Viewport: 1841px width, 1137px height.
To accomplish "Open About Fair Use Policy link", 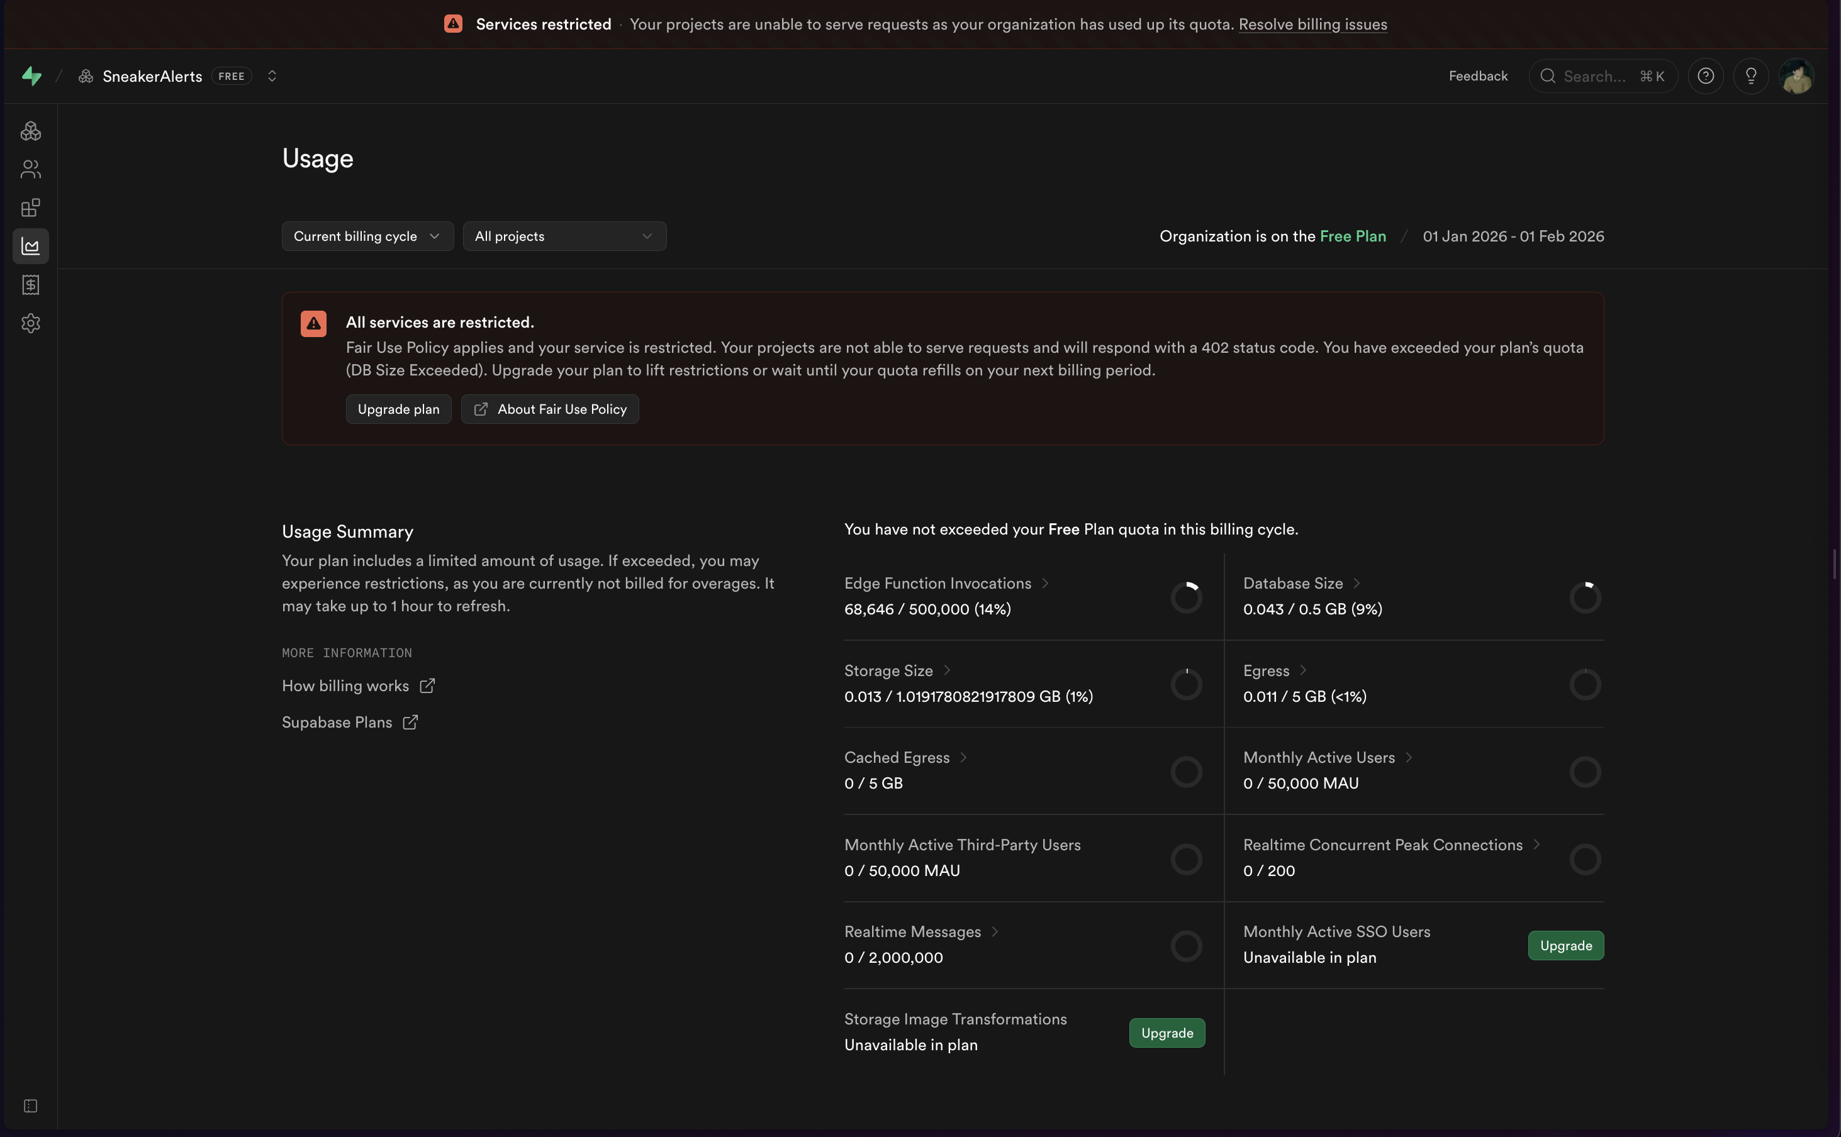I will (550, 409).
